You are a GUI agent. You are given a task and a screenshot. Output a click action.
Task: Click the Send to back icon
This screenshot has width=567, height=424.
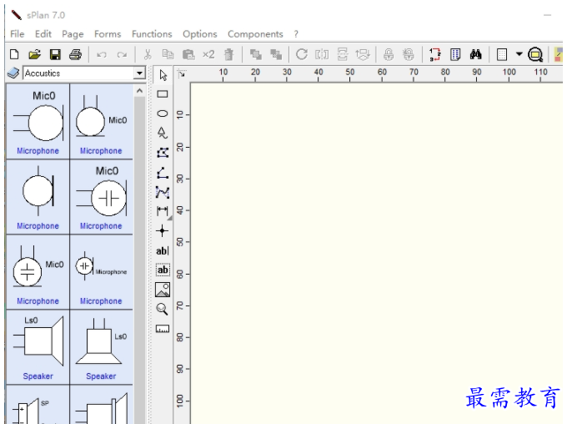coord(276,55)
